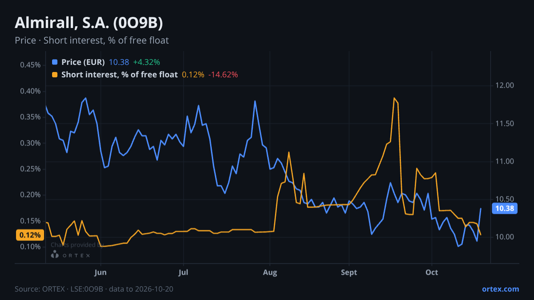The height and width of the screenshot is (300, 534).
Task: Click the -14.62% short interest change
Action: click(223, 75)
